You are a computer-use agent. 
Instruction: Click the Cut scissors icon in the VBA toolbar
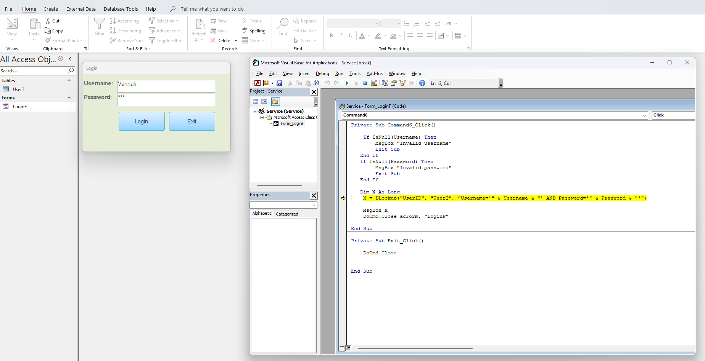click(x=290, y=83)
